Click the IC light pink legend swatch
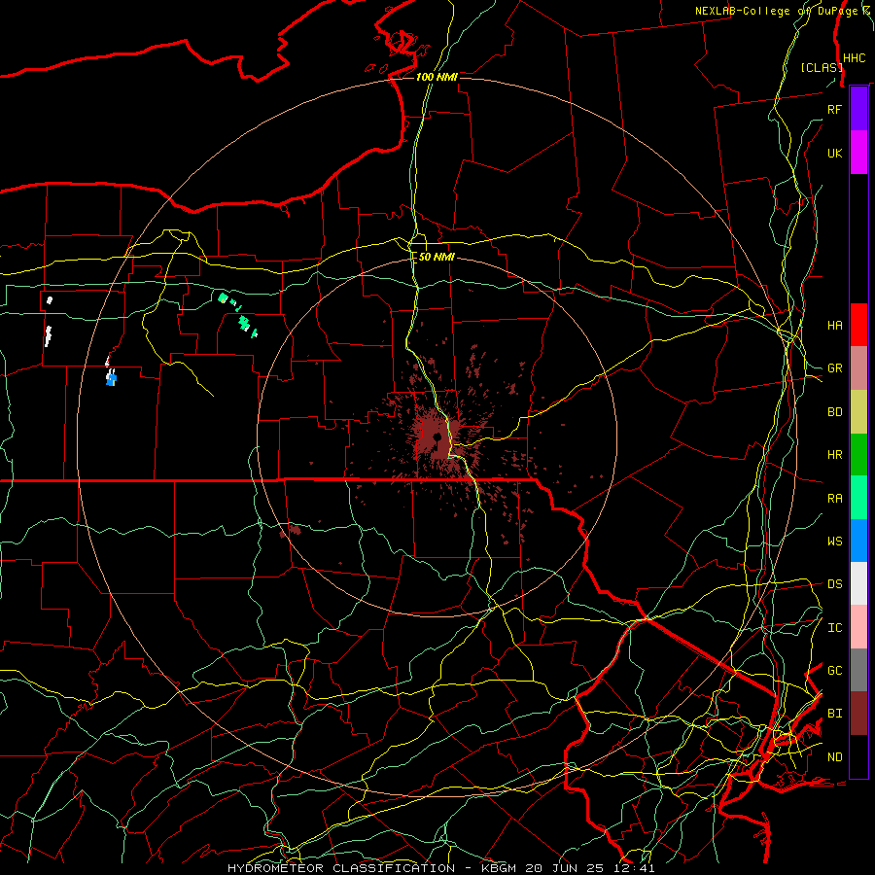 coord(858,627)
